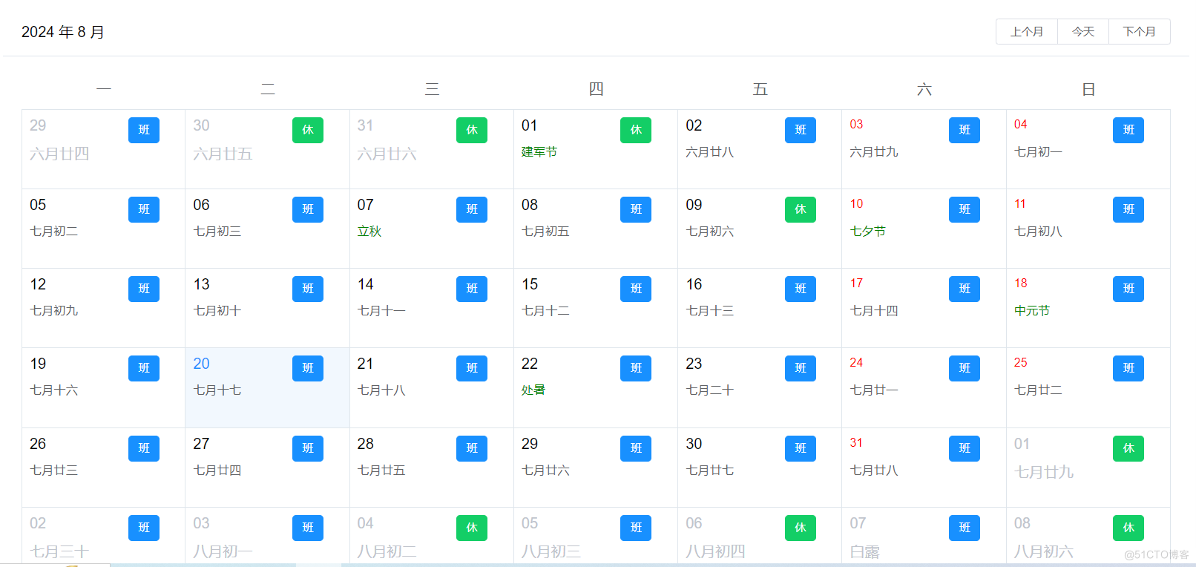Click the 四 weekday column header
The height and width of the screenshot is (567, 1196).
[x=596, y=90]
